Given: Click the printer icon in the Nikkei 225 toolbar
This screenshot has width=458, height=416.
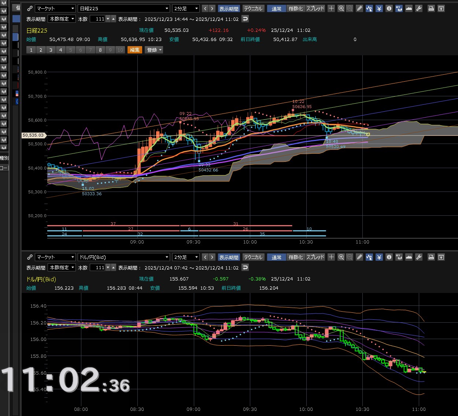Looking at the screenshot, I should tap(431, 8).
